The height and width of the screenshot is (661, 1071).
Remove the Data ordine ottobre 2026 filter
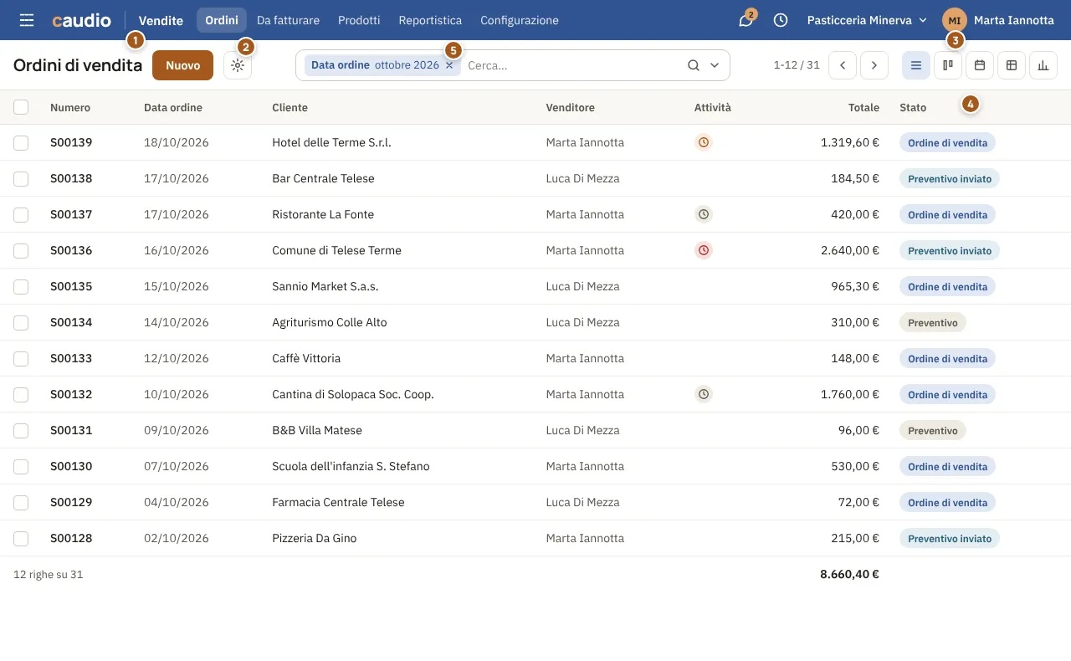449,65
